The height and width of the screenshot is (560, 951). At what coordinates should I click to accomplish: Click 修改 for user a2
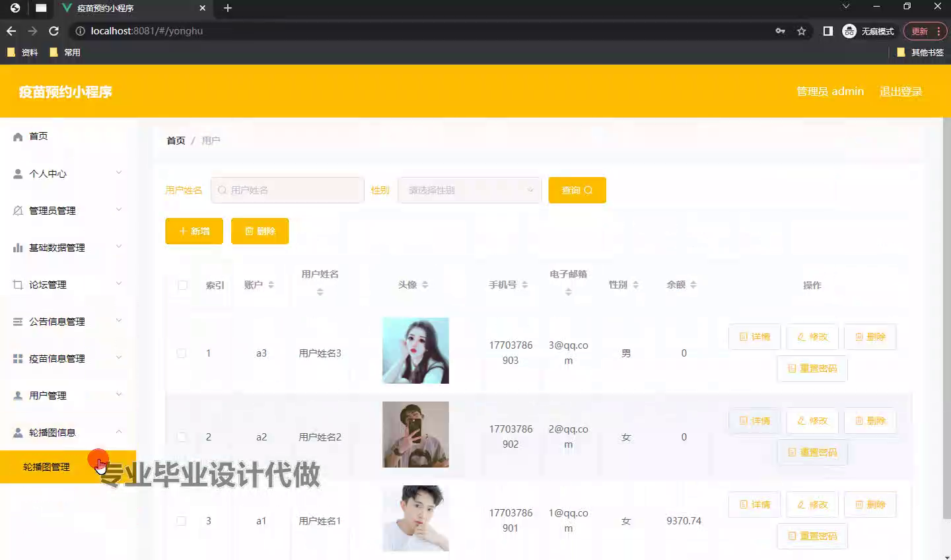click(x=812, y=421)
